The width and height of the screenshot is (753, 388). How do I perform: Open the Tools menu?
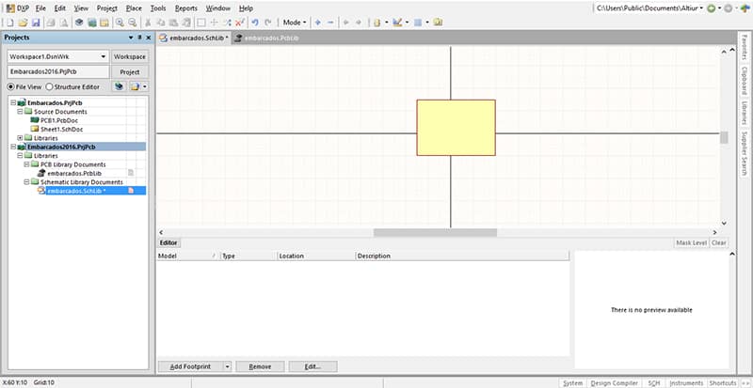point(157,8)
